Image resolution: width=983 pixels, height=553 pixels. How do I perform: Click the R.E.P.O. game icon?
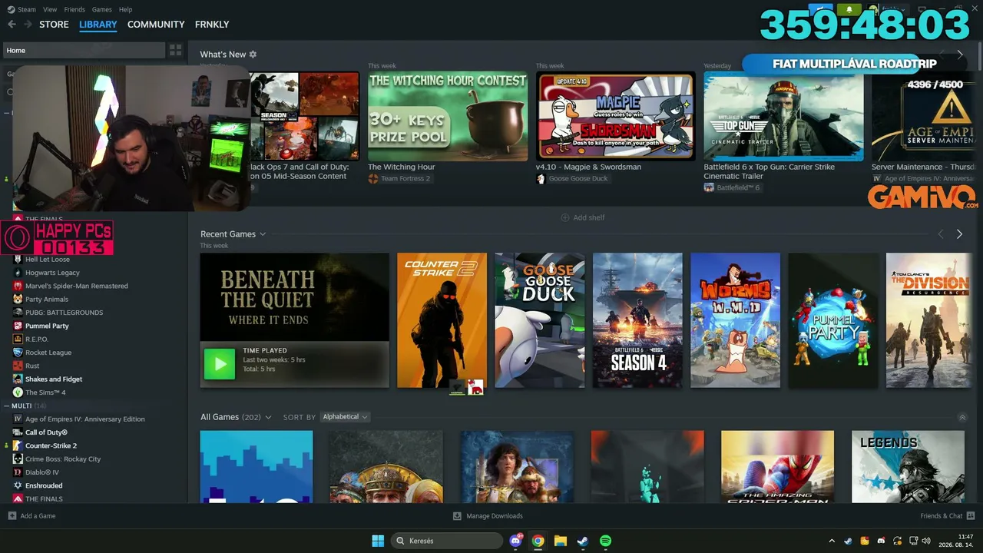click(x=18, y=339)
